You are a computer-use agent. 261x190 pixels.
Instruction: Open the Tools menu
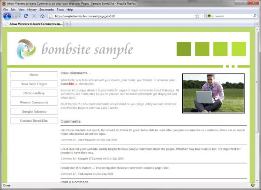click(x=60, y=10)
